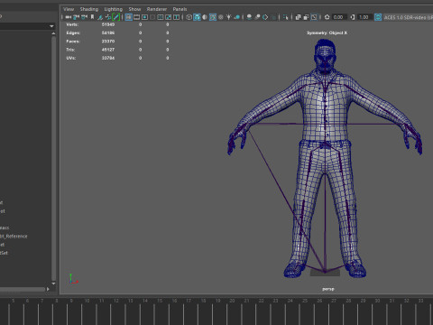Click the Exposure icon beside 0.00

[x=327, y=17]
